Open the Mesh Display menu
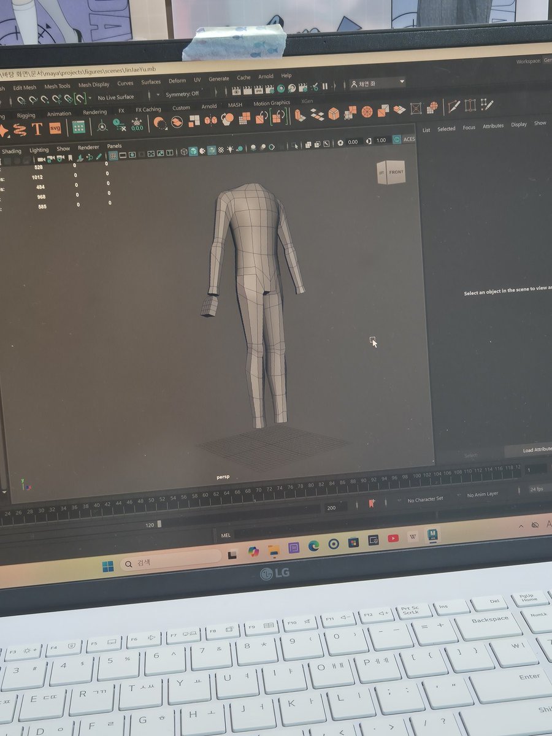Screen dimensions: 552x736 tap(93, 85)
